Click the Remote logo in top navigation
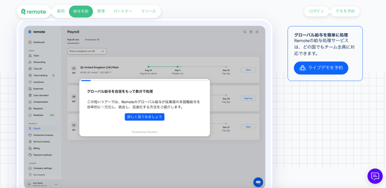The height and width of the screenshot is (188, 386). pos(33,12)
